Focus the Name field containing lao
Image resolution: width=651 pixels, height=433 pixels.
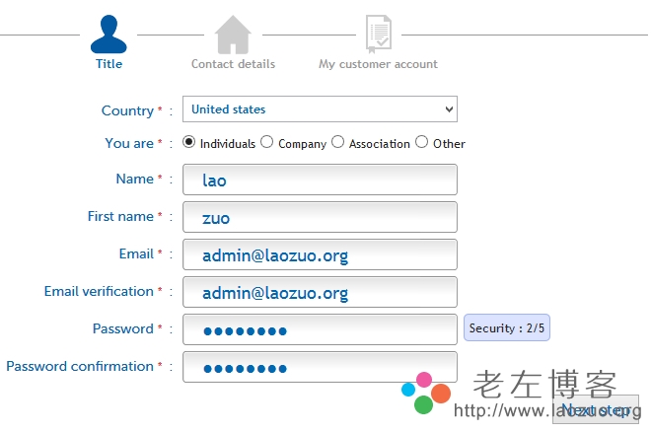point(320,180)
